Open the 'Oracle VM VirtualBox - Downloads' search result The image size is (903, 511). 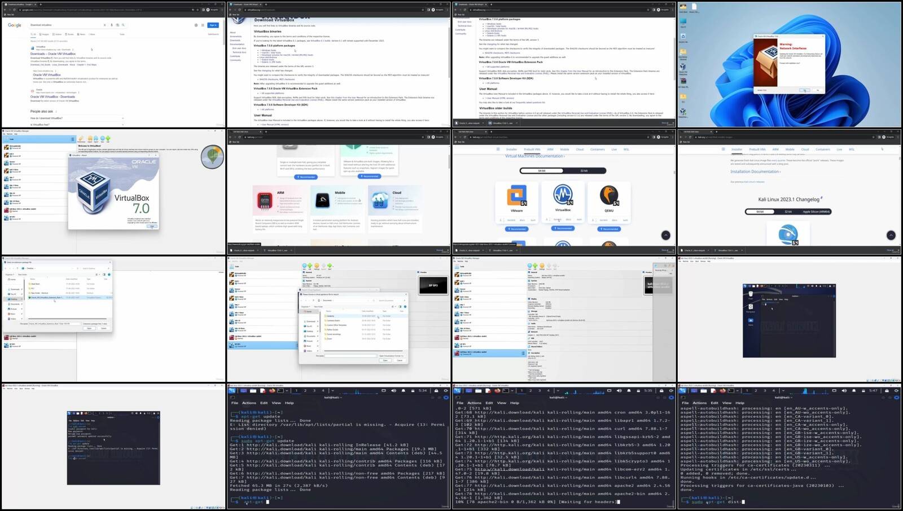click(x=52, y=96)
